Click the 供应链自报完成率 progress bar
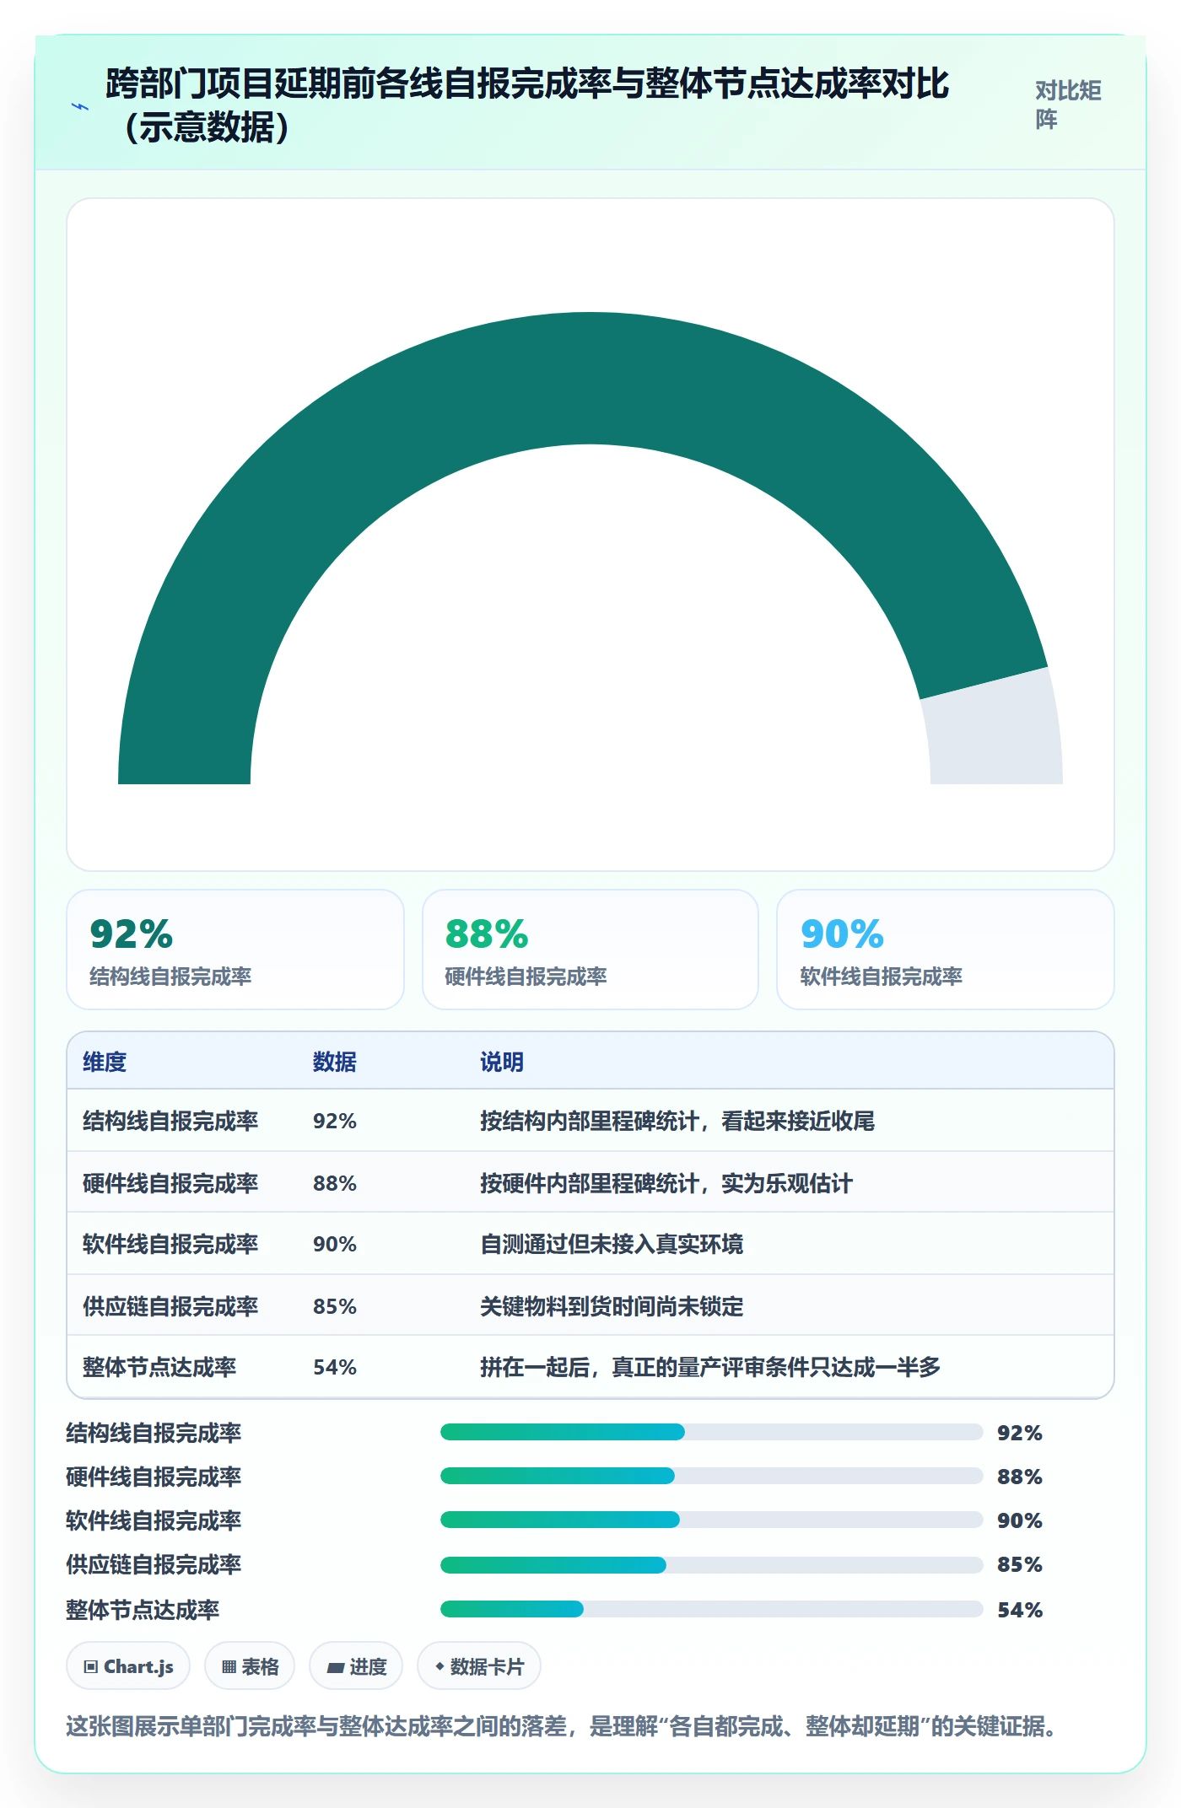The image size is (1181, 1808). [x=711, y=1565]
